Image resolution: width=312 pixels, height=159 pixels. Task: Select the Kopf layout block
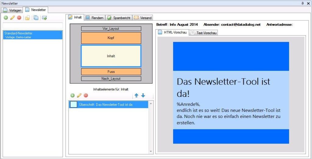(x=111, y=38)
